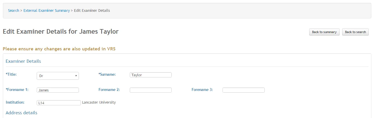Screen dimensions: 378x118
Task: Click into the empty Forename 2 field
Action: coord(151,90)
